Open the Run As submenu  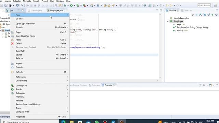click(40, 90)
